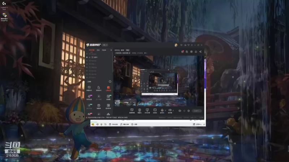
Task: Click the speaker icon in the white bar
Action: [98, 124]
